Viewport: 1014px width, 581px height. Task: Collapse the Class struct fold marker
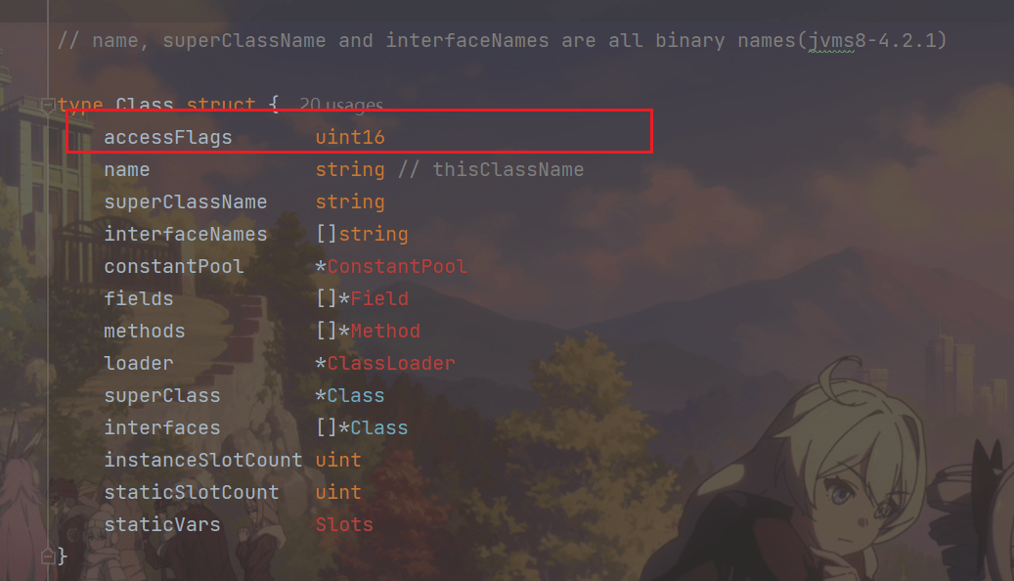tap(46, 105)
